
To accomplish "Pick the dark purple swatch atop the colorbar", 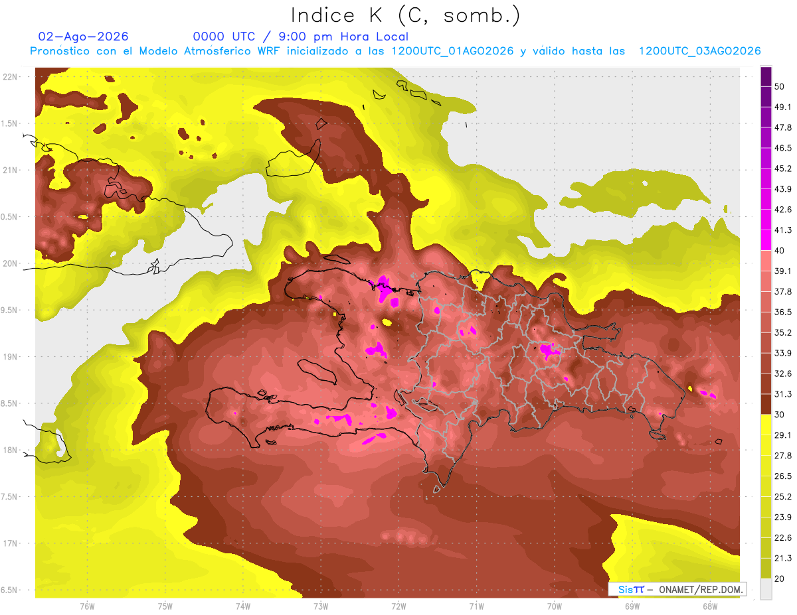I will point(766,75).
